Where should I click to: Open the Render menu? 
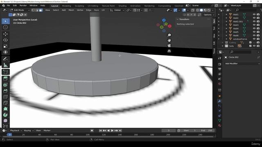click(x=23, y=6)
